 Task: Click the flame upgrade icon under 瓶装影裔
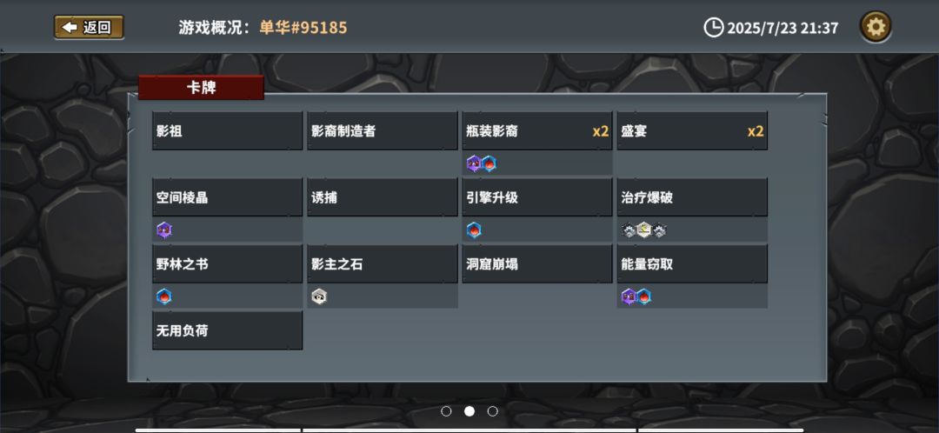click(x=489, y=163)
